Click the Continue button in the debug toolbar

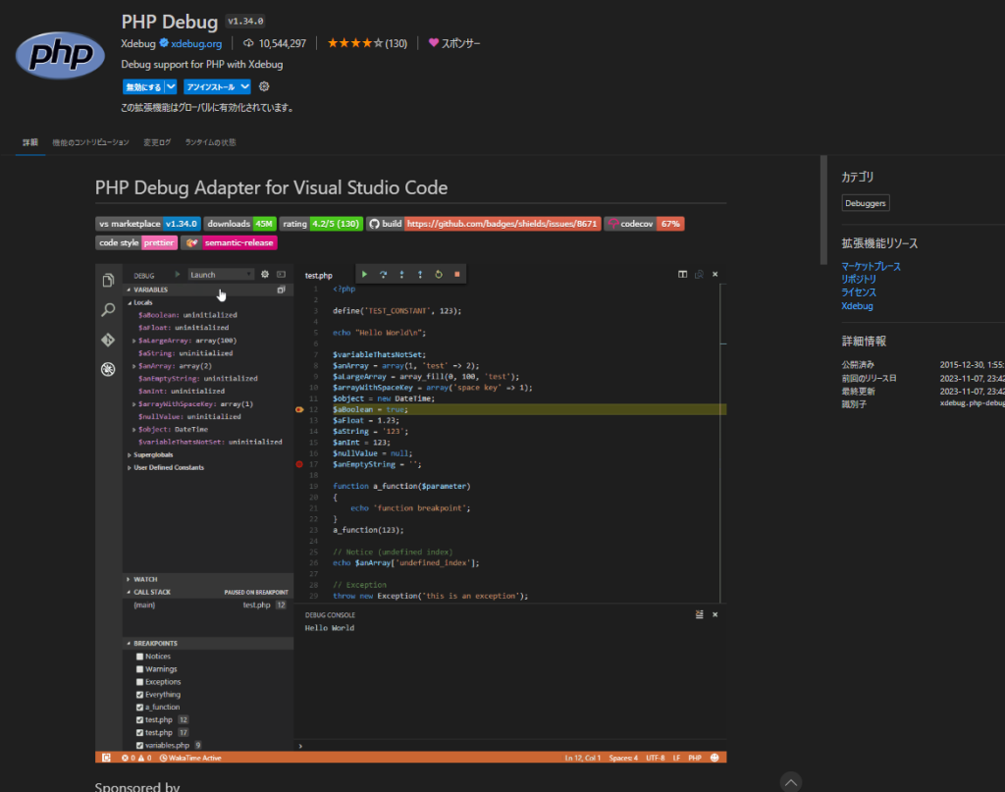(364, 274)
